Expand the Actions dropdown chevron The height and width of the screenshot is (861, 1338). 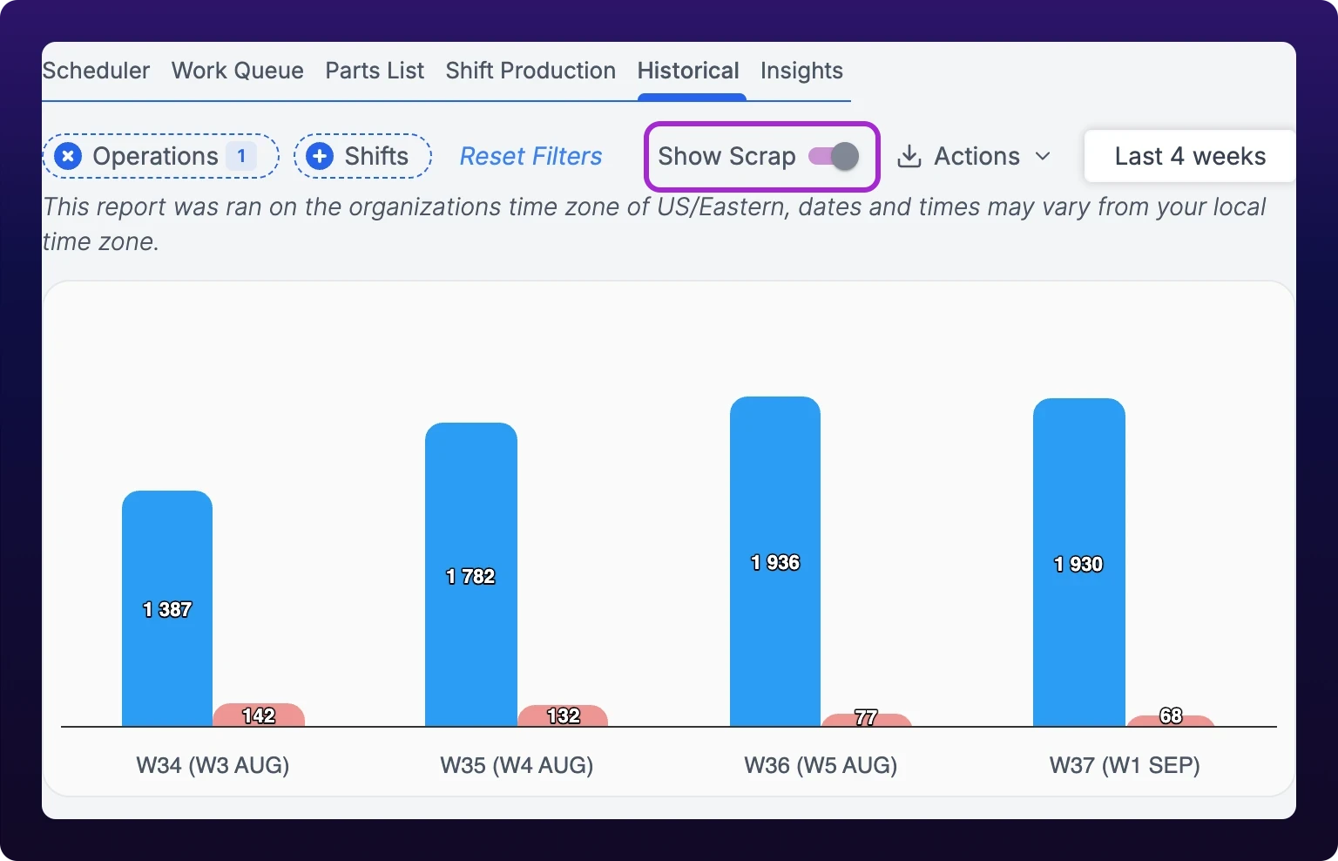click(1043, 157)
